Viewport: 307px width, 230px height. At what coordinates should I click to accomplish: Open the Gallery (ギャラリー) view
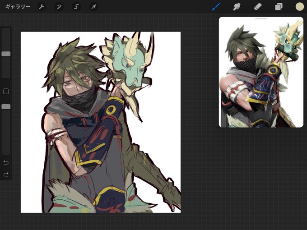point(18,7)
